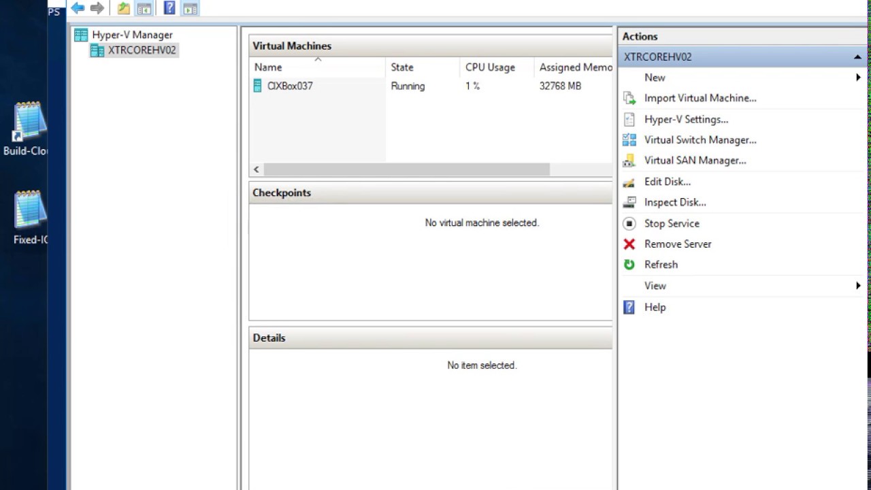Open Hyper-V Settings... action
This screenshot has height=490, width=871.
tap(686, 119)
